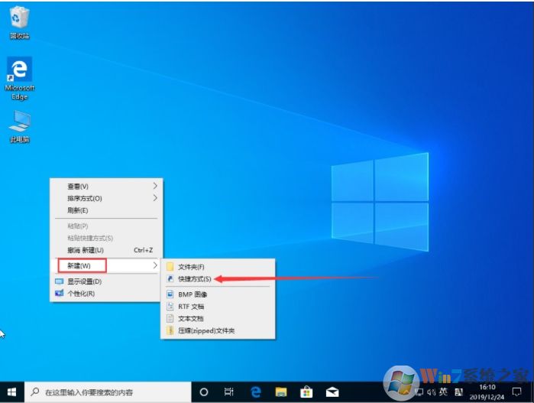Open the notification center icon
Image resolution: width=534 pixels, height=403 pixels.
(516, 392)
